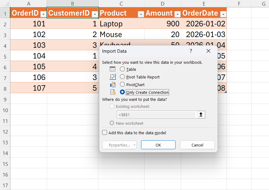Click the OrderID cell 107
Image resolution: width=269 pixels, height=190 pixels.
[x=29, y=88]
